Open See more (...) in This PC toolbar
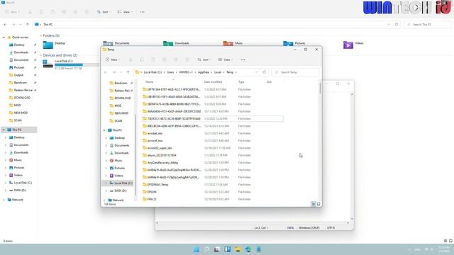The height and width of the screenshot is (255, 454). pyautogui.click(x=142, y=12)
